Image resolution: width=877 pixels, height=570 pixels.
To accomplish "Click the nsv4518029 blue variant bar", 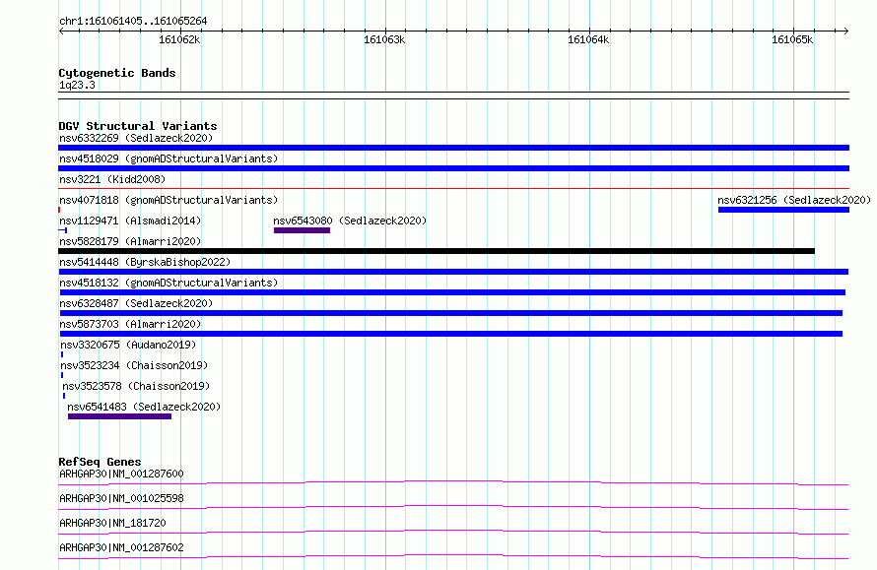I will (453, 168).
